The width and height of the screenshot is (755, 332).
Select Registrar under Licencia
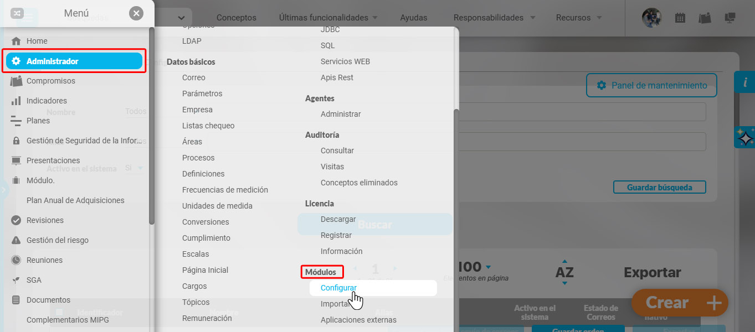[x=336, y=235]
